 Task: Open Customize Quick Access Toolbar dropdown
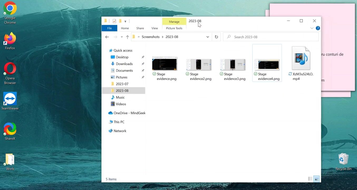coord(125,21)
